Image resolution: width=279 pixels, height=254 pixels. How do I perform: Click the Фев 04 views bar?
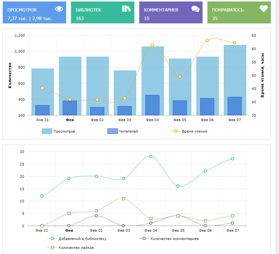click(152, 70)
